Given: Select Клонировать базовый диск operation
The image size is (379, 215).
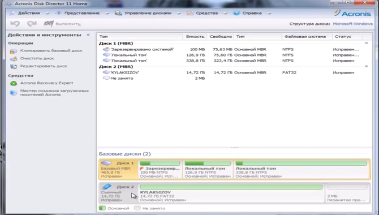Looking at the screenshot, I should tap(51, 50).
